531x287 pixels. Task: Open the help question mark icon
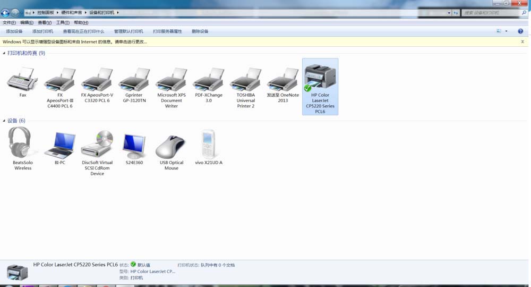click(x=520, y=31)
